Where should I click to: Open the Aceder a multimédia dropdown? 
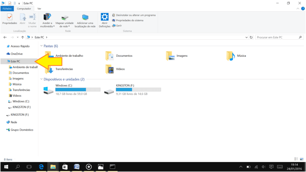coord(47,26)
